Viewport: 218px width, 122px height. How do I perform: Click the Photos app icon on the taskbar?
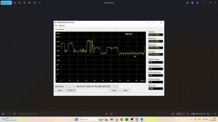(x=142, y=119)
